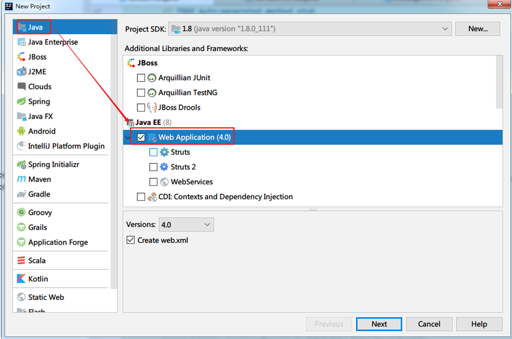Click the Gradle elephant icon
512x339 pixels.
click(21, 194)
